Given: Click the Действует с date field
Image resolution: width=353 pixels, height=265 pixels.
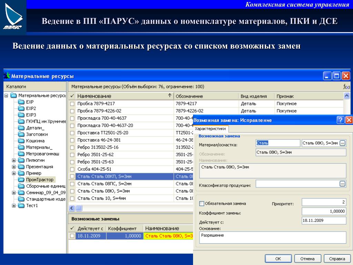Looking at the screenshot, I should (x=324, y=220).
